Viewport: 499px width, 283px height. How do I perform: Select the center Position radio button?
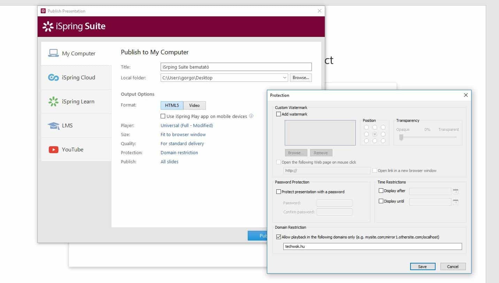(375, 134)
